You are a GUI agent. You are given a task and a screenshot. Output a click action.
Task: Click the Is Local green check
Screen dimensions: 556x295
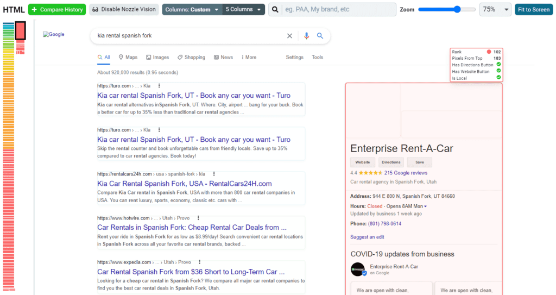pyautogui.click(x=498, y=77)
